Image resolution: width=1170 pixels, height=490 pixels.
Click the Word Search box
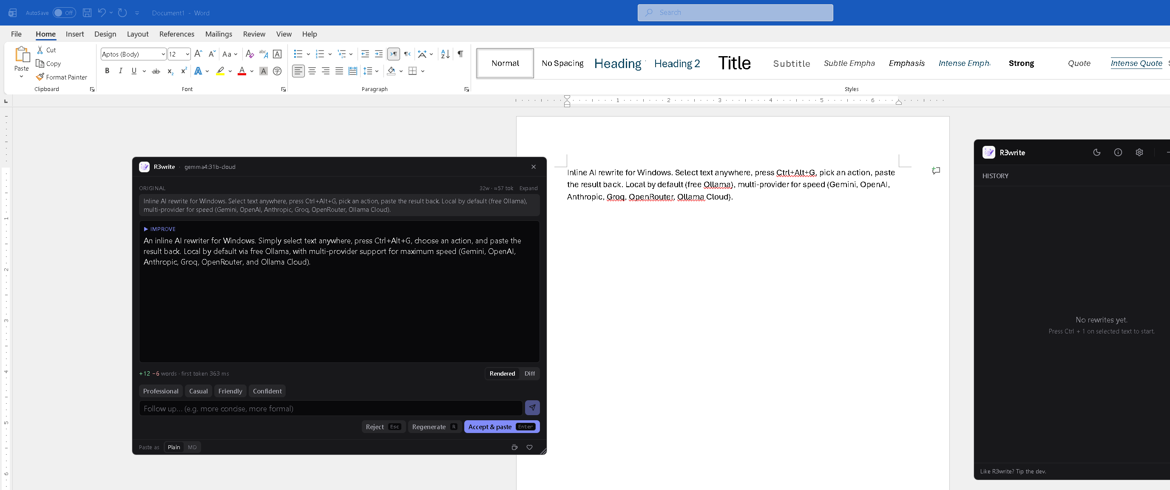click(735, 13)
